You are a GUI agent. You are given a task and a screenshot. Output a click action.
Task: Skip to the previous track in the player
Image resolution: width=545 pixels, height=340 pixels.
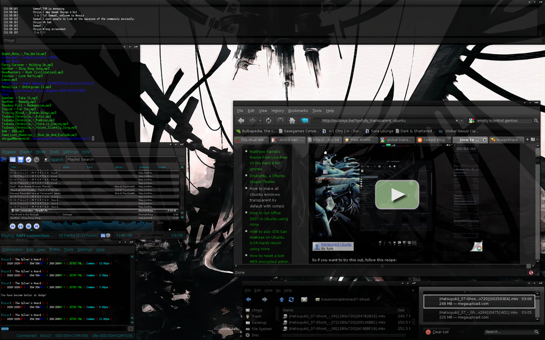13,226
